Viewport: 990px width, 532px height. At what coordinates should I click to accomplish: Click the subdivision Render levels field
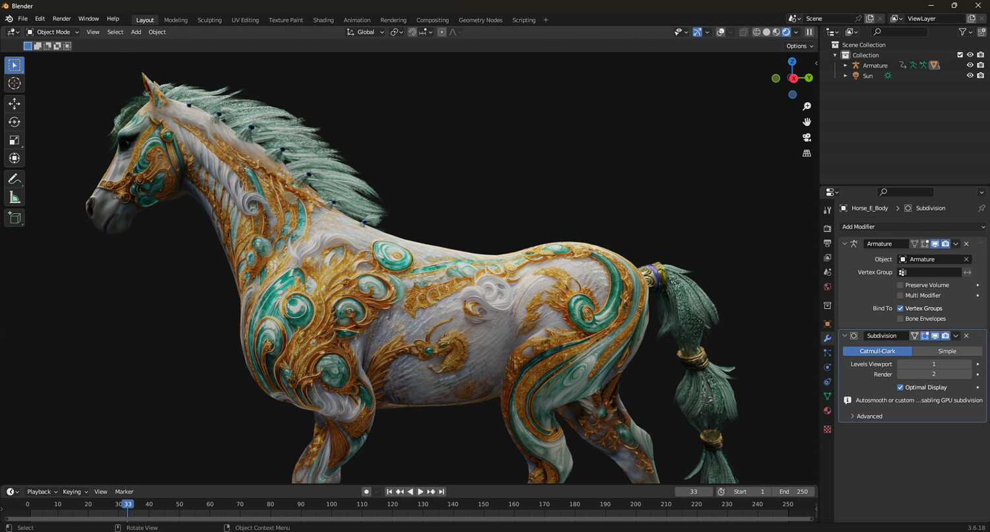(934, 374)
